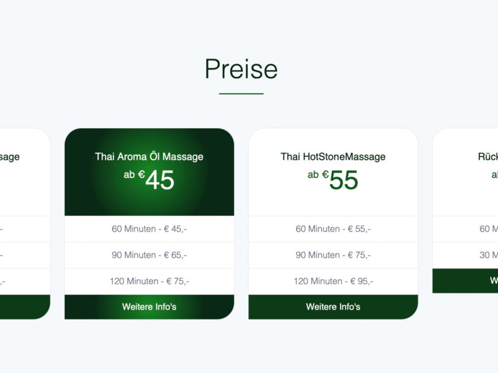Select the 90 Minuten - € 75,- option
The width and height of the screenshot is (498, 373).
[x=333, y=255]
